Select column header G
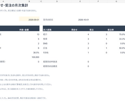Viewport: 125px width, 104px height. click(x=116, y=1)
